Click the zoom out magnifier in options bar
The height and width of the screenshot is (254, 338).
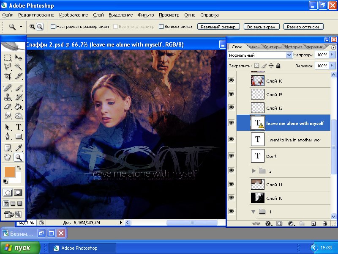[40, 26]
